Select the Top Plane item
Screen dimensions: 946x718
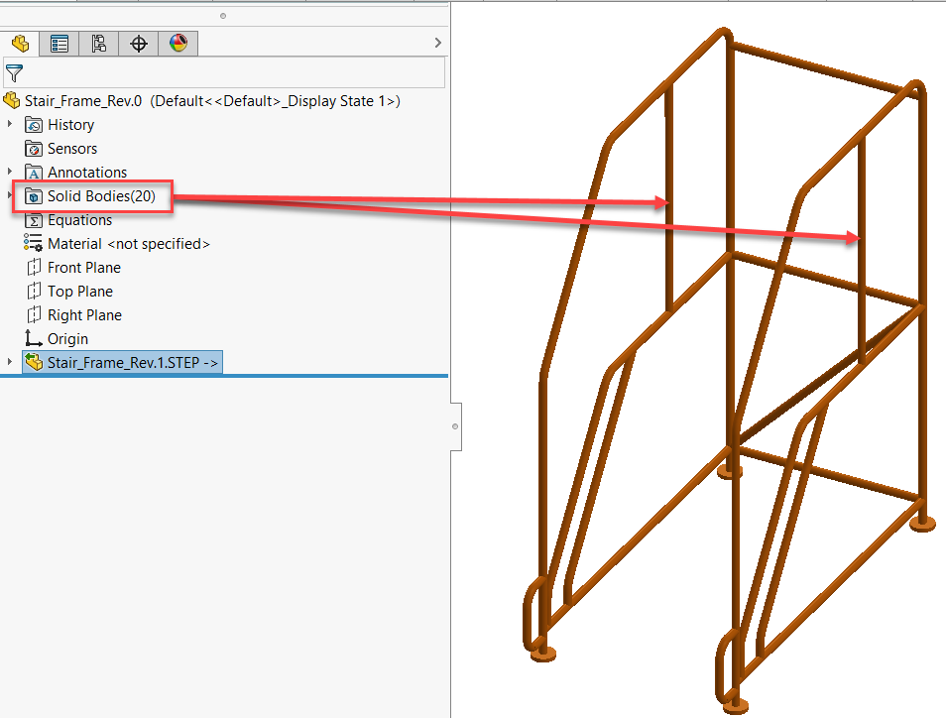pyautogui.click(x=80, y=292)
